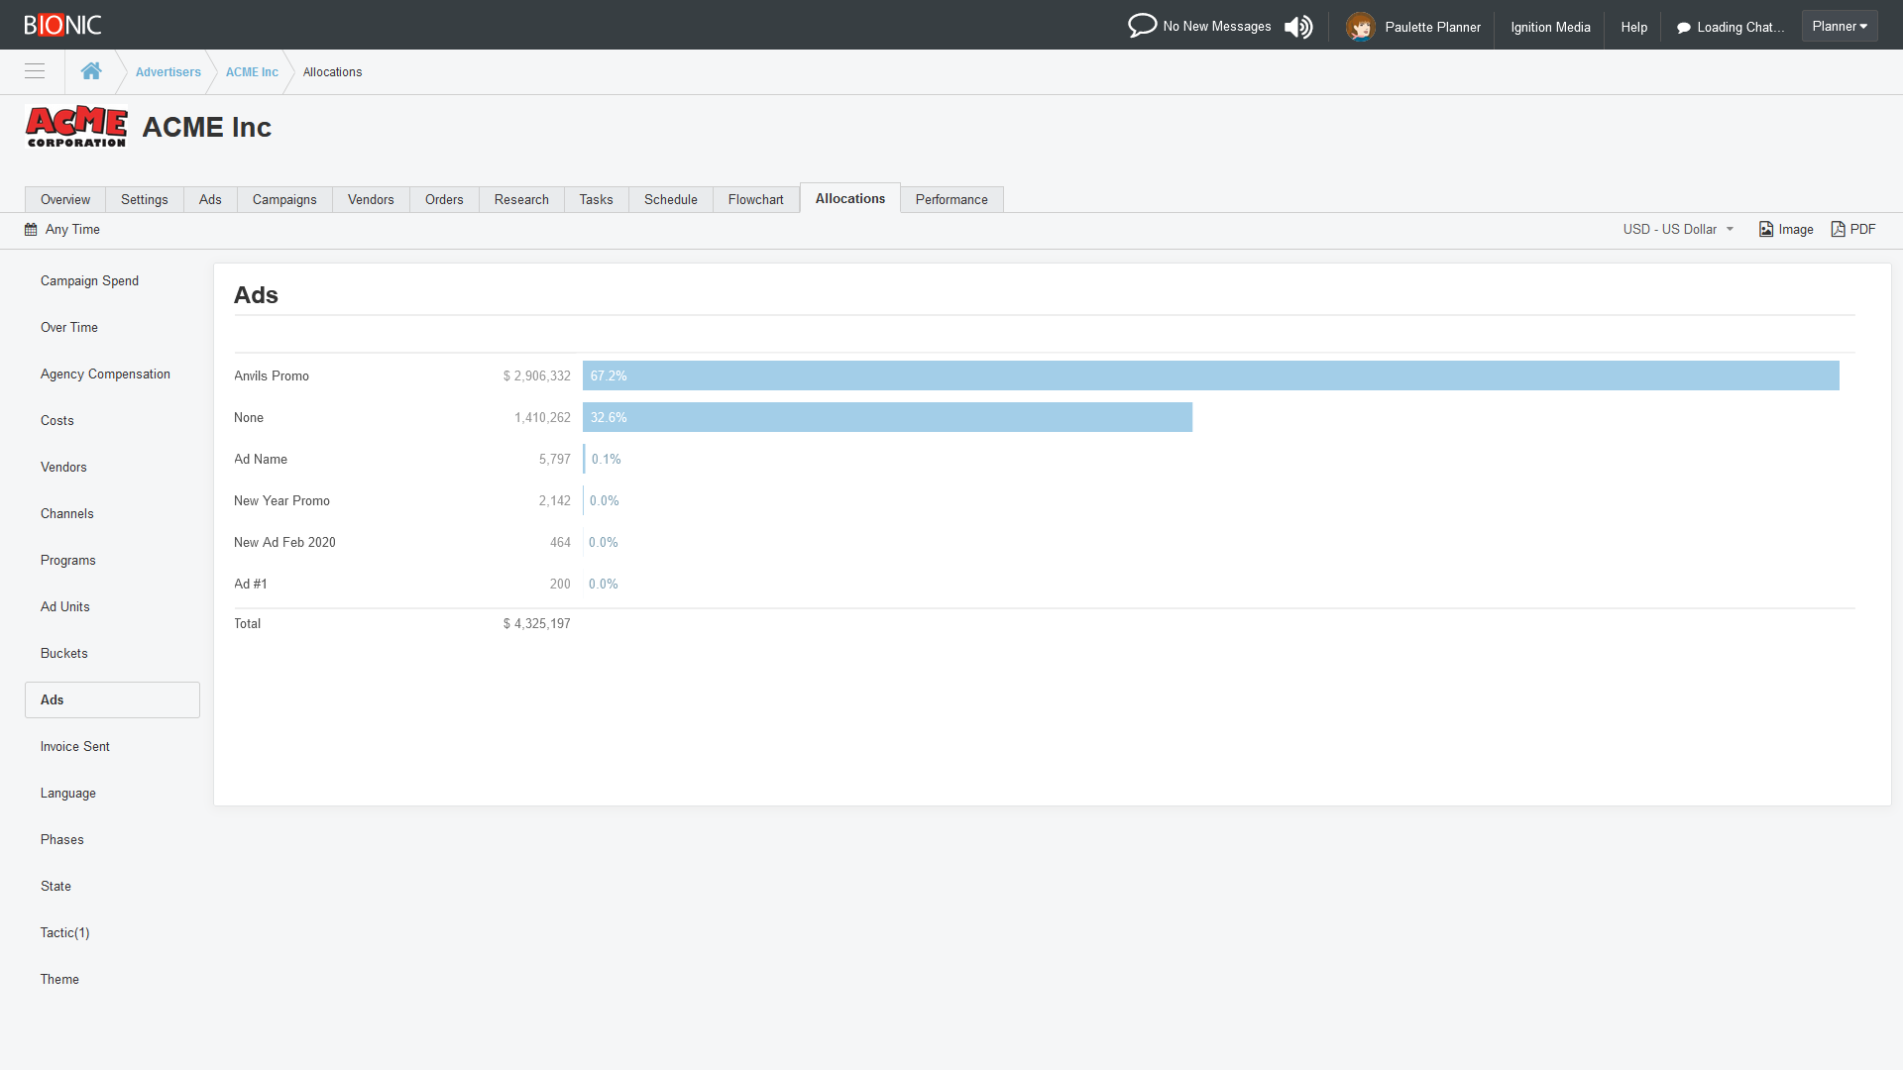Select Agency Compensation allocation view

click(105, 374)
